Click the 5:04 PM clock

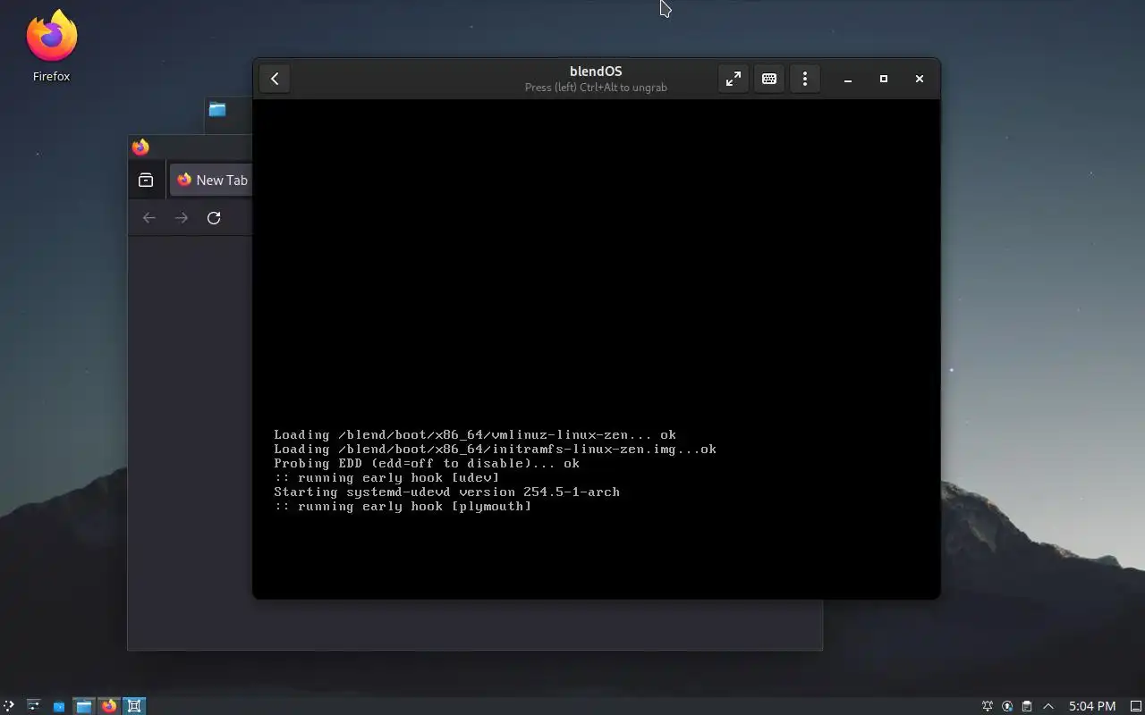(x=1092, y=706)
